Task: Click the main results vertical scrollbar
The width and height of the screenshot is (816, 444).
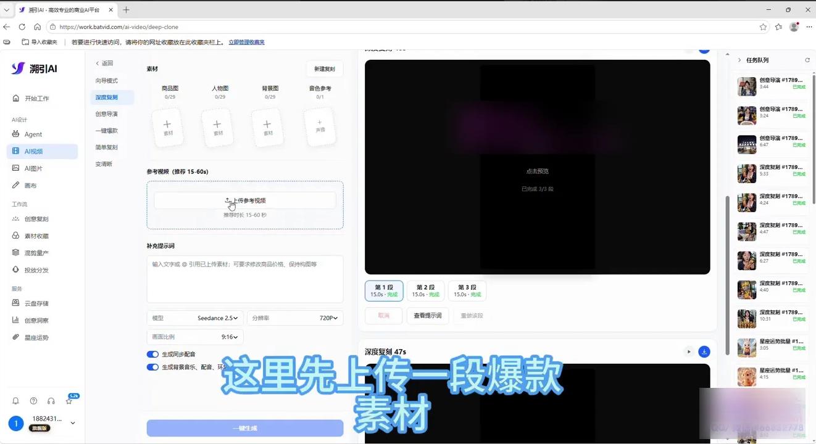Action: click(727, 276)
